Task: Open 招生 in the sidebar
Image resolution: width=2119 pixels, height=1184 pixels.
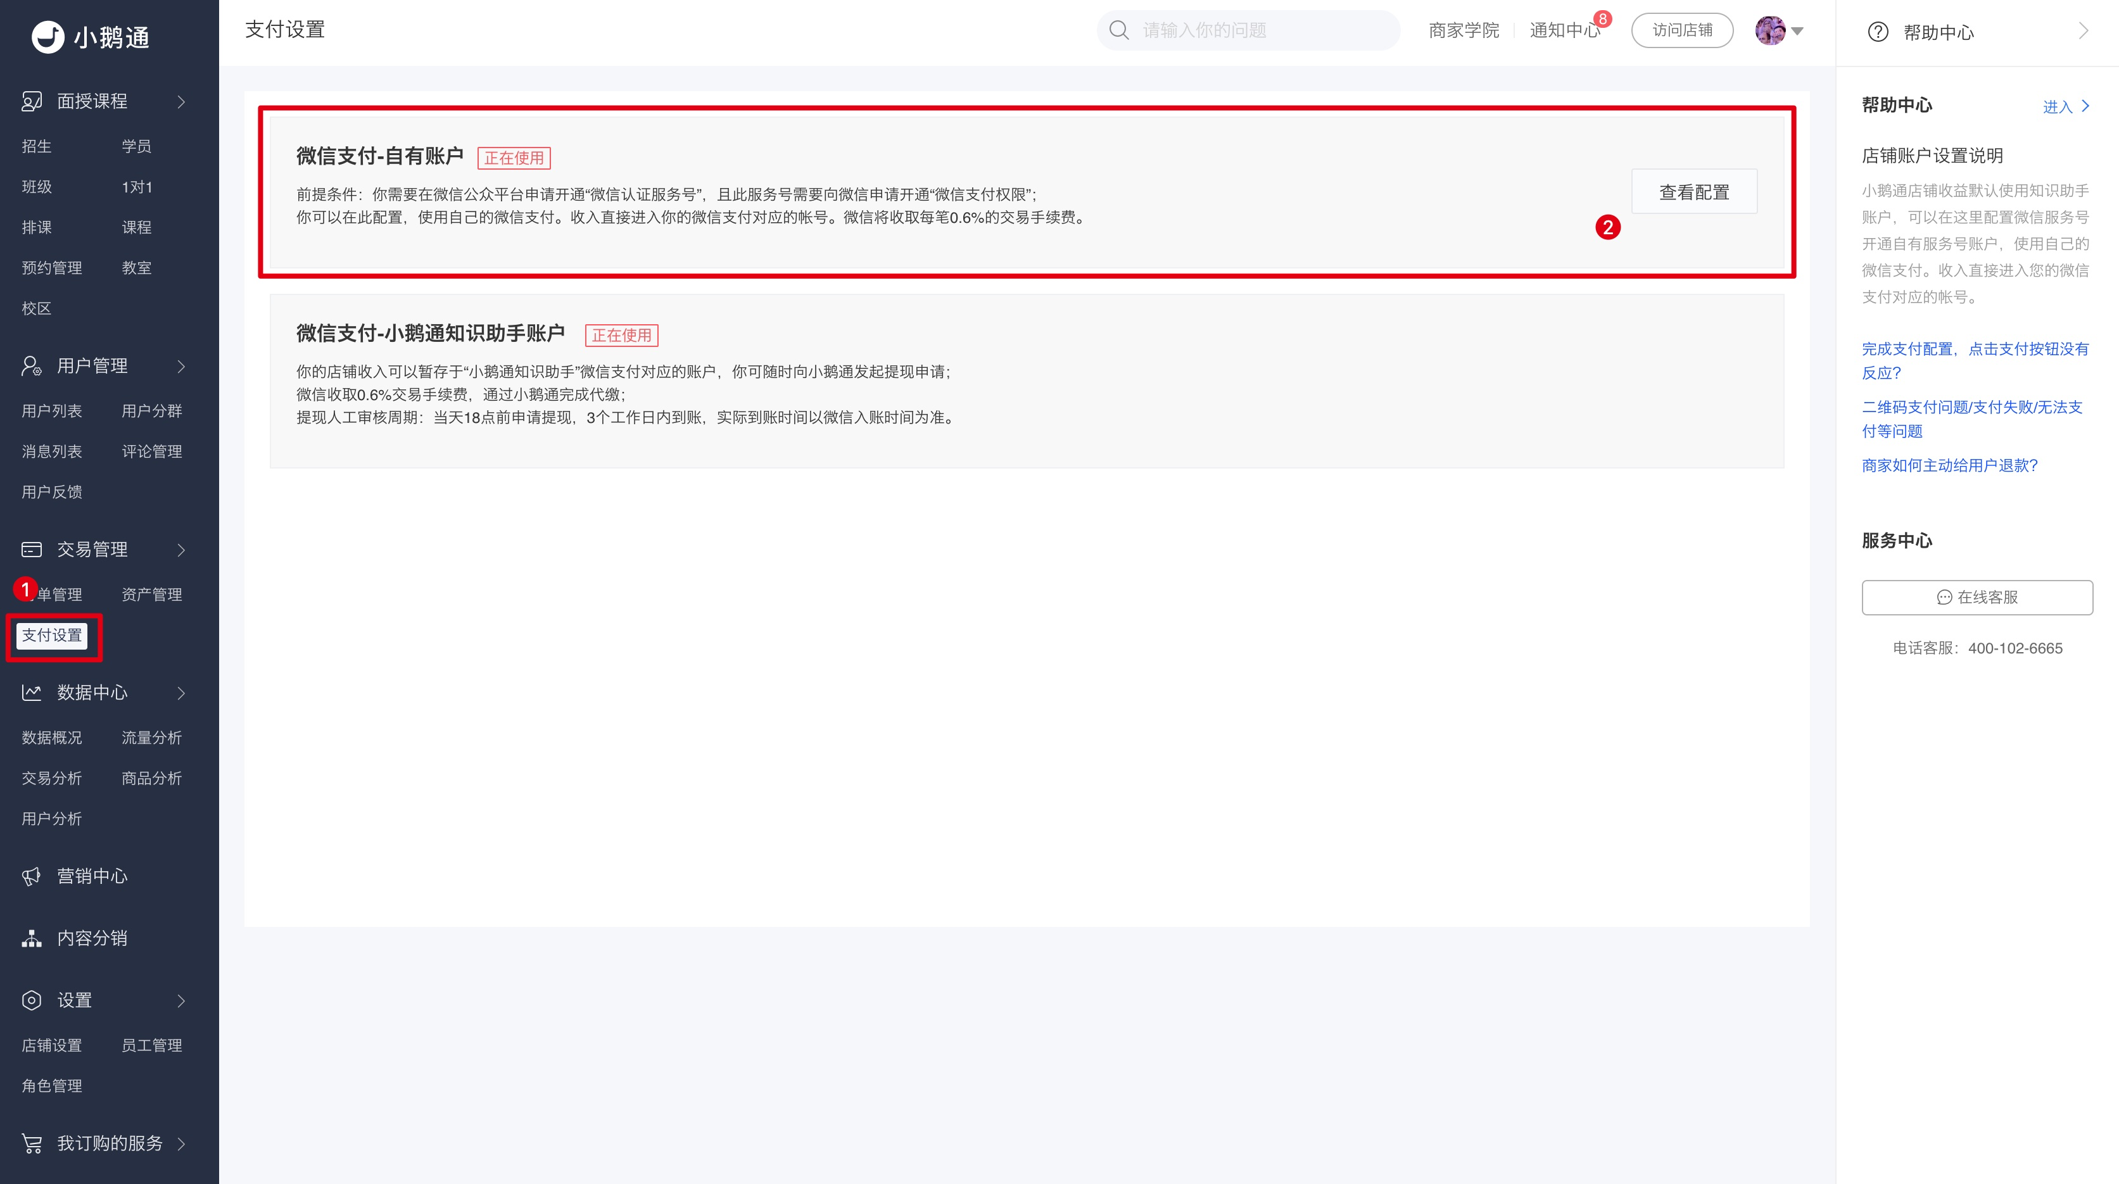Action: pos(36,146)
